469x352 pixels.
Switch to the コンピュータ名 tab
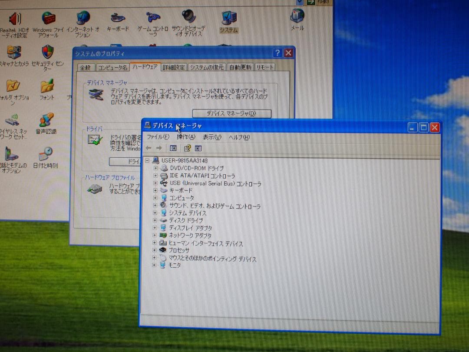[112, 67]
